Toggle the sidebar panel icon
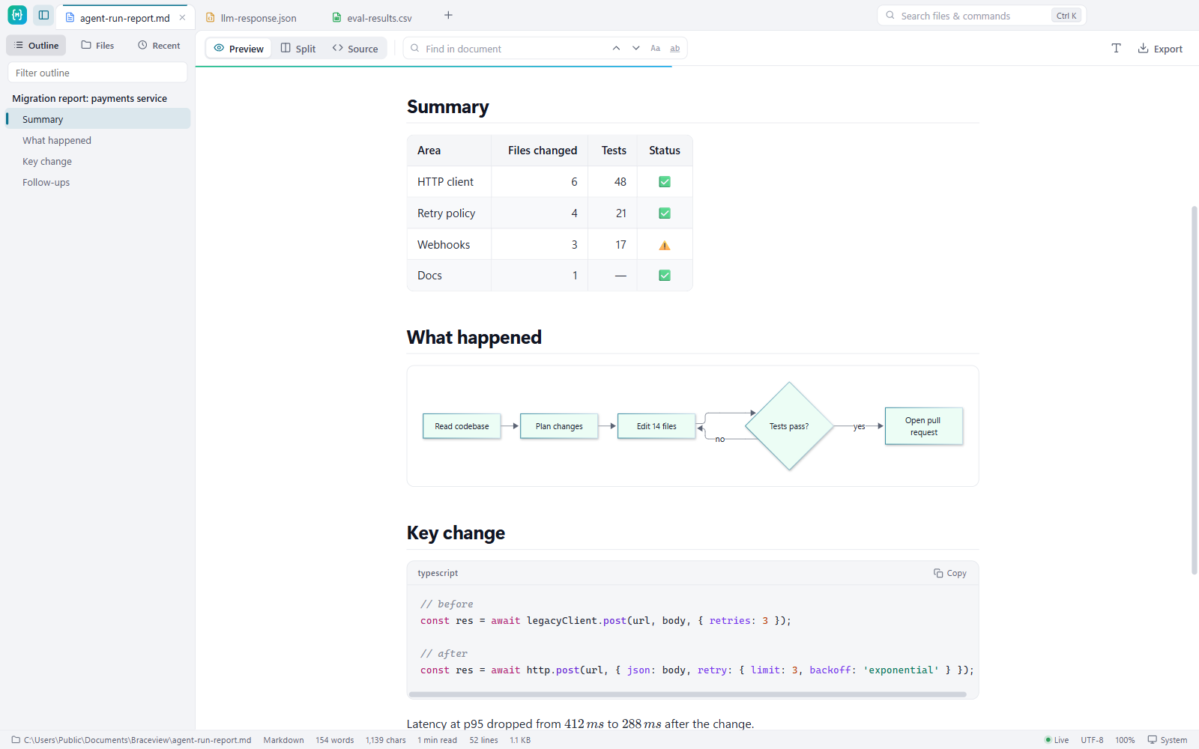Image resolution: width=1199 pixels, height=749 pixels. point(43,15)
